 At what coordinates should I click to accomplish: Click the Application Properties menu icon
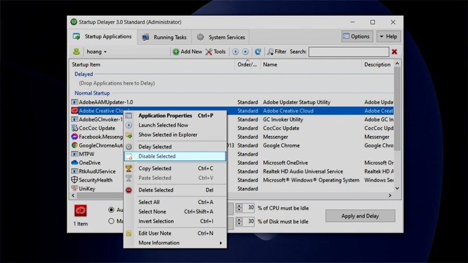129,116
